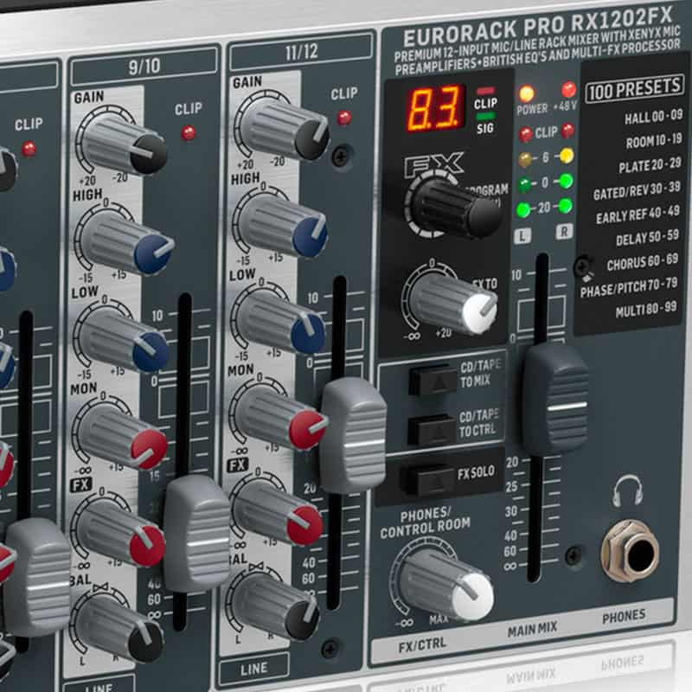Click the channel 11/12 HIGH EQ knob
This screenshot has height=692, width=692.
point(283,227)
